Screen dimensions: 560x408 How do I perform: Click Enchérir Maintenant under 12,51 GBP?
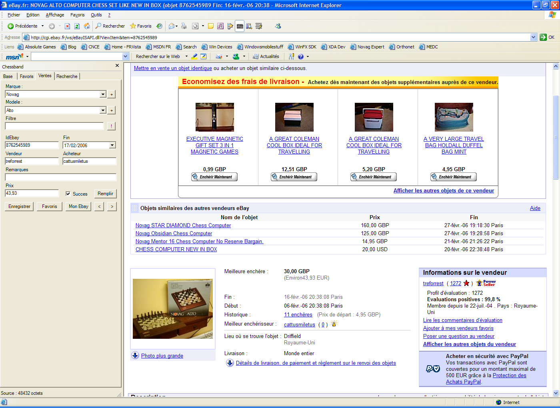point(294,177)
